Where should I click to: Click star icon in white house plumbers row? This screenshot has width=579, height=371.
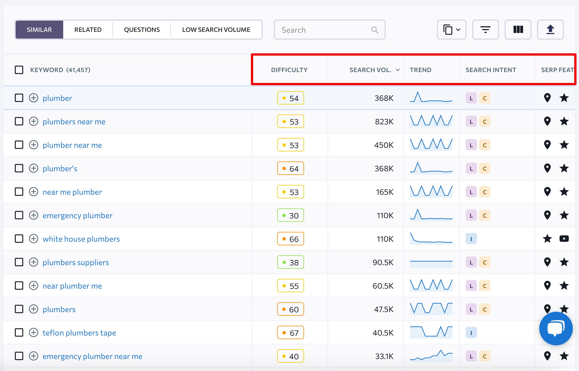pos(547,239)
